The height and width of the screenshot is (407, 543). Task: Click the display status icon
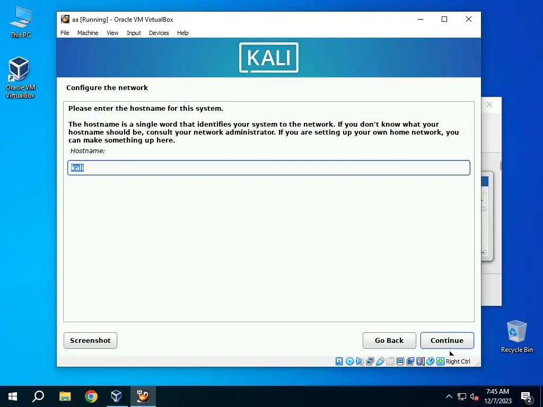coord(400,361)
